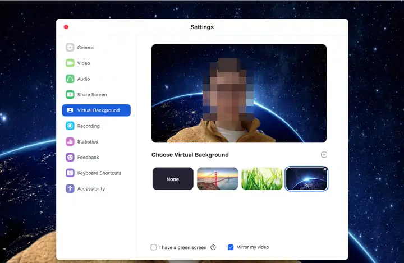404x263 pixels.
Task: Switch to the Video settings label
Action: point(84,63)
